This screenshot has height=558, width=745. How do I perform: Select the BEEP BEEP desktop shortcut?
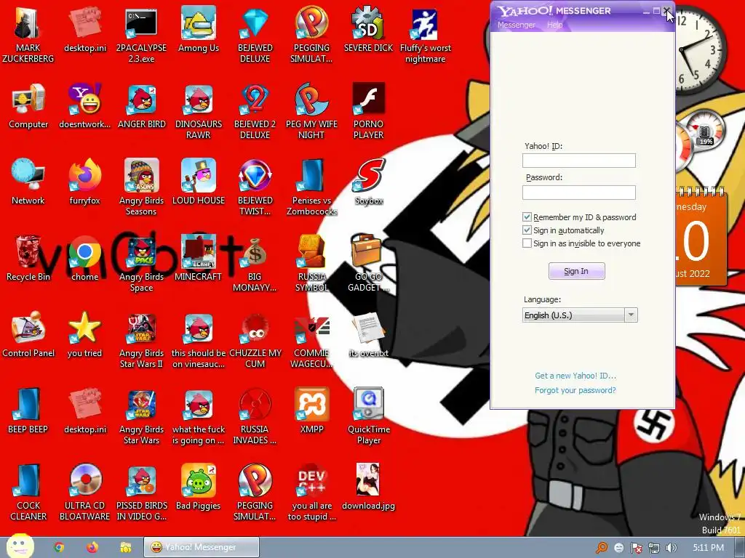click(x=28, y=411)
